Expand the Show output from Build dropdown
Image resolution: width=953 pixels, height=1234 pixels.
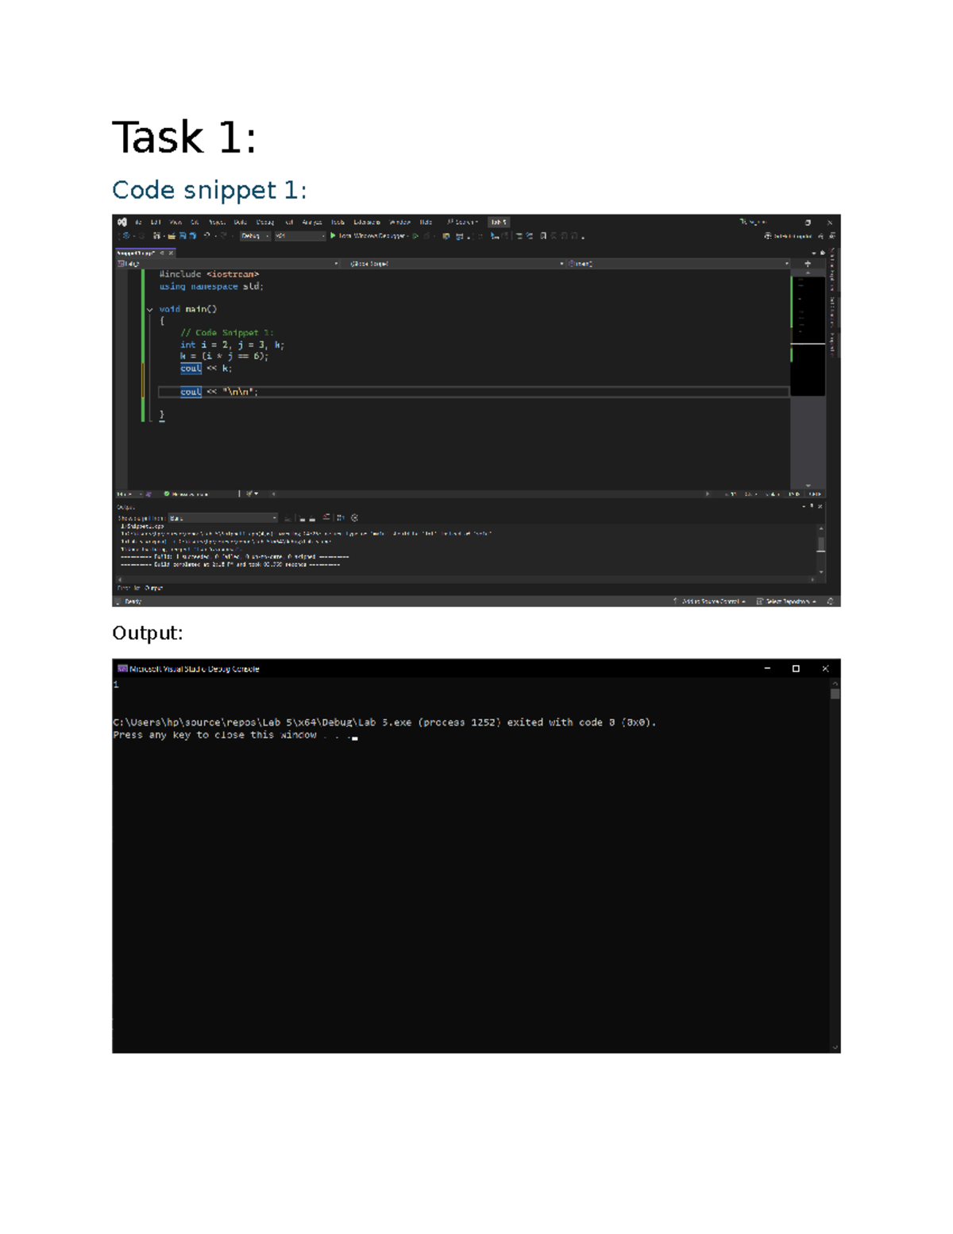tap(222, 518)
